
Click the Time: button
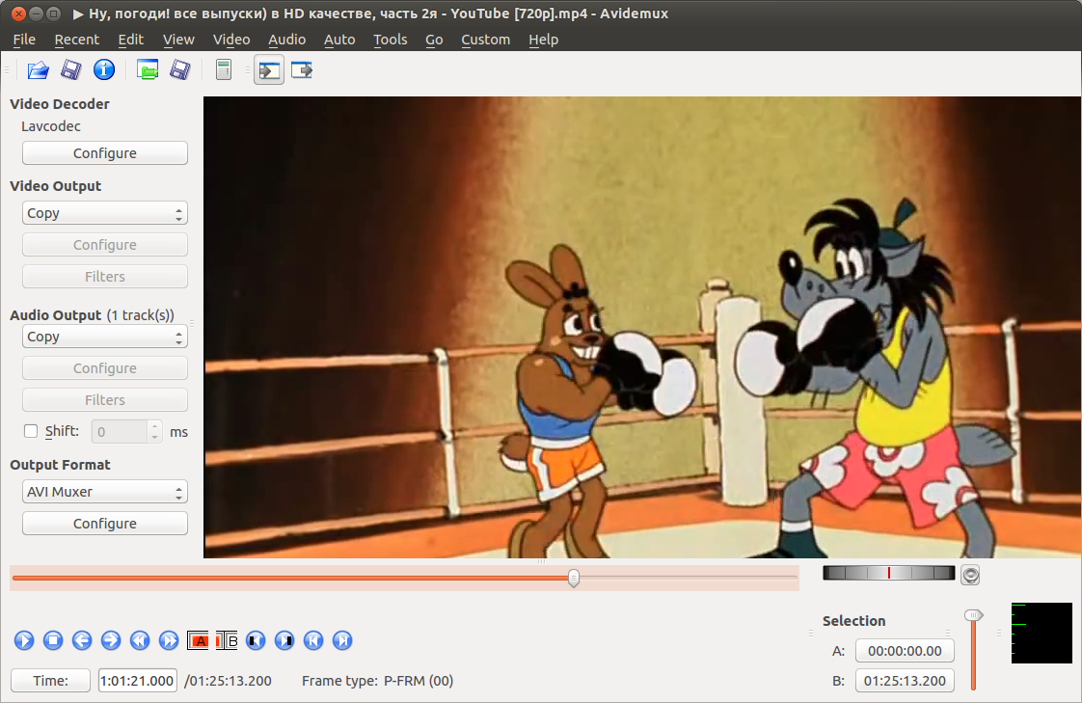pyautogui.click(x=50, y=681)
